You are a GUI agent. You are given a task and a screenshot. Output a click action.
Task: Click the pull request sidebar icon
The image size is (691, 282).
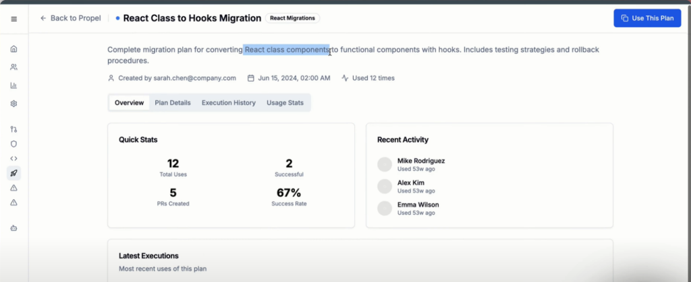coord(13,129)
